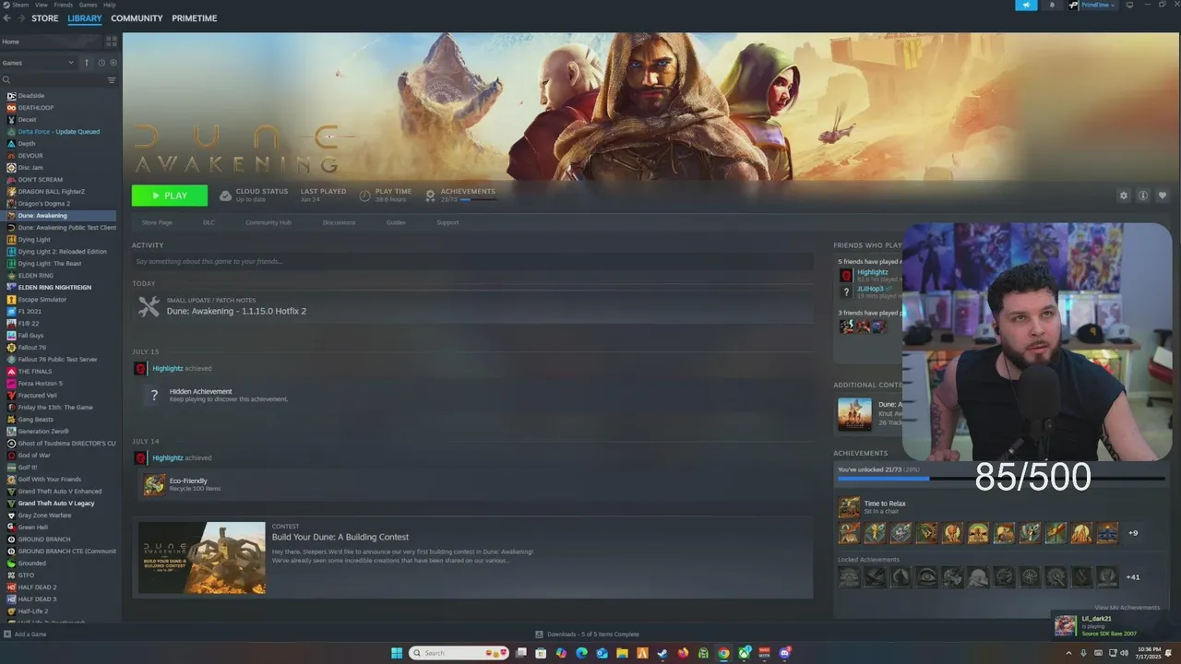Click the green PLAY button

(170, 196)
